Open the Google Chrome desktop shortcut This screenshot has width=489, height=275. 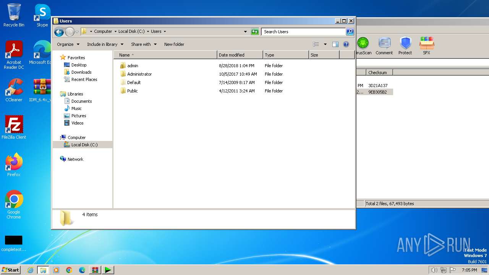[x=14, y=205]
